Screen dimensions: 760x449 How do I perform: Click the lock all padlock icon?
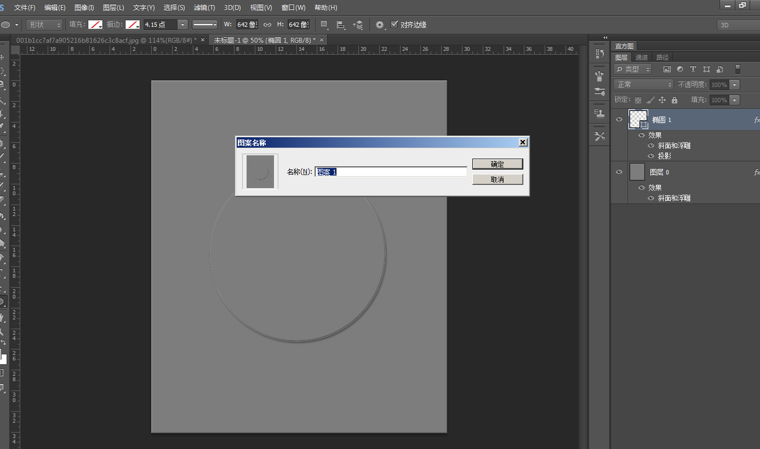pos(675,100)
